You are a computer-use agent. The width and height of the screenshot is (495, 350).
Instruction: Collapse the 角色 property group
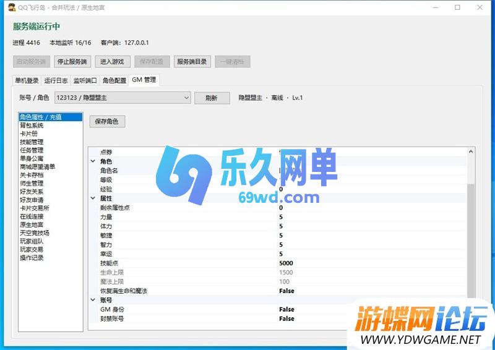pyautogui.click(x=93, y=161)
